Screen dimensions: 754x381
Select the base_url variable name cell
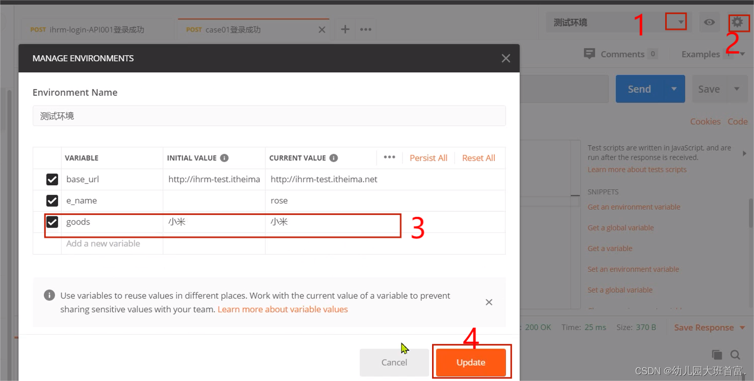112,180
